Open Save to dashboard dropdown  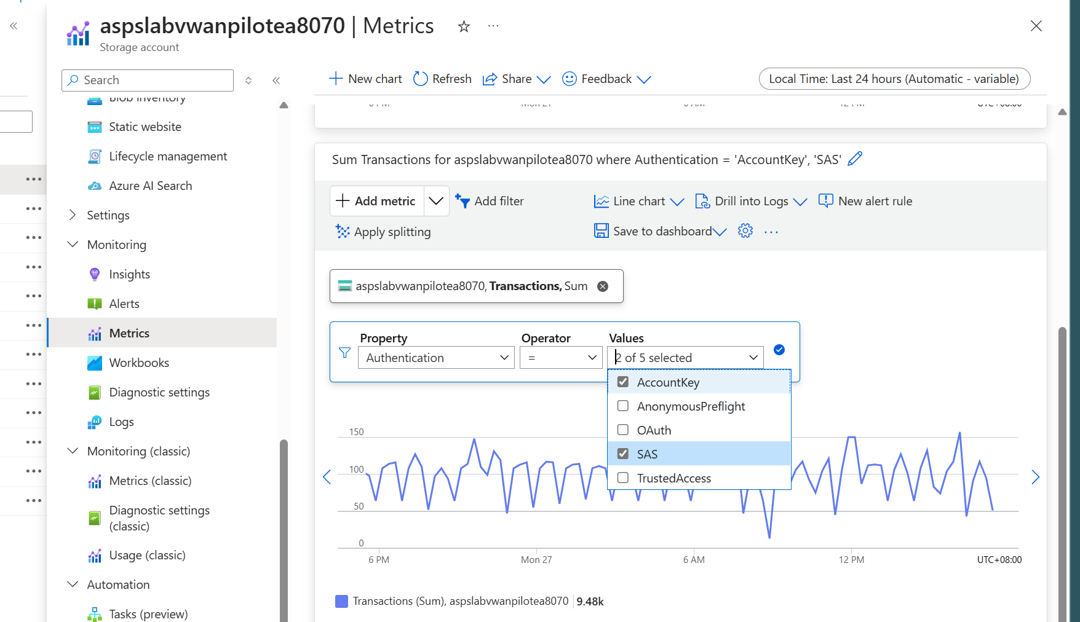660,231
